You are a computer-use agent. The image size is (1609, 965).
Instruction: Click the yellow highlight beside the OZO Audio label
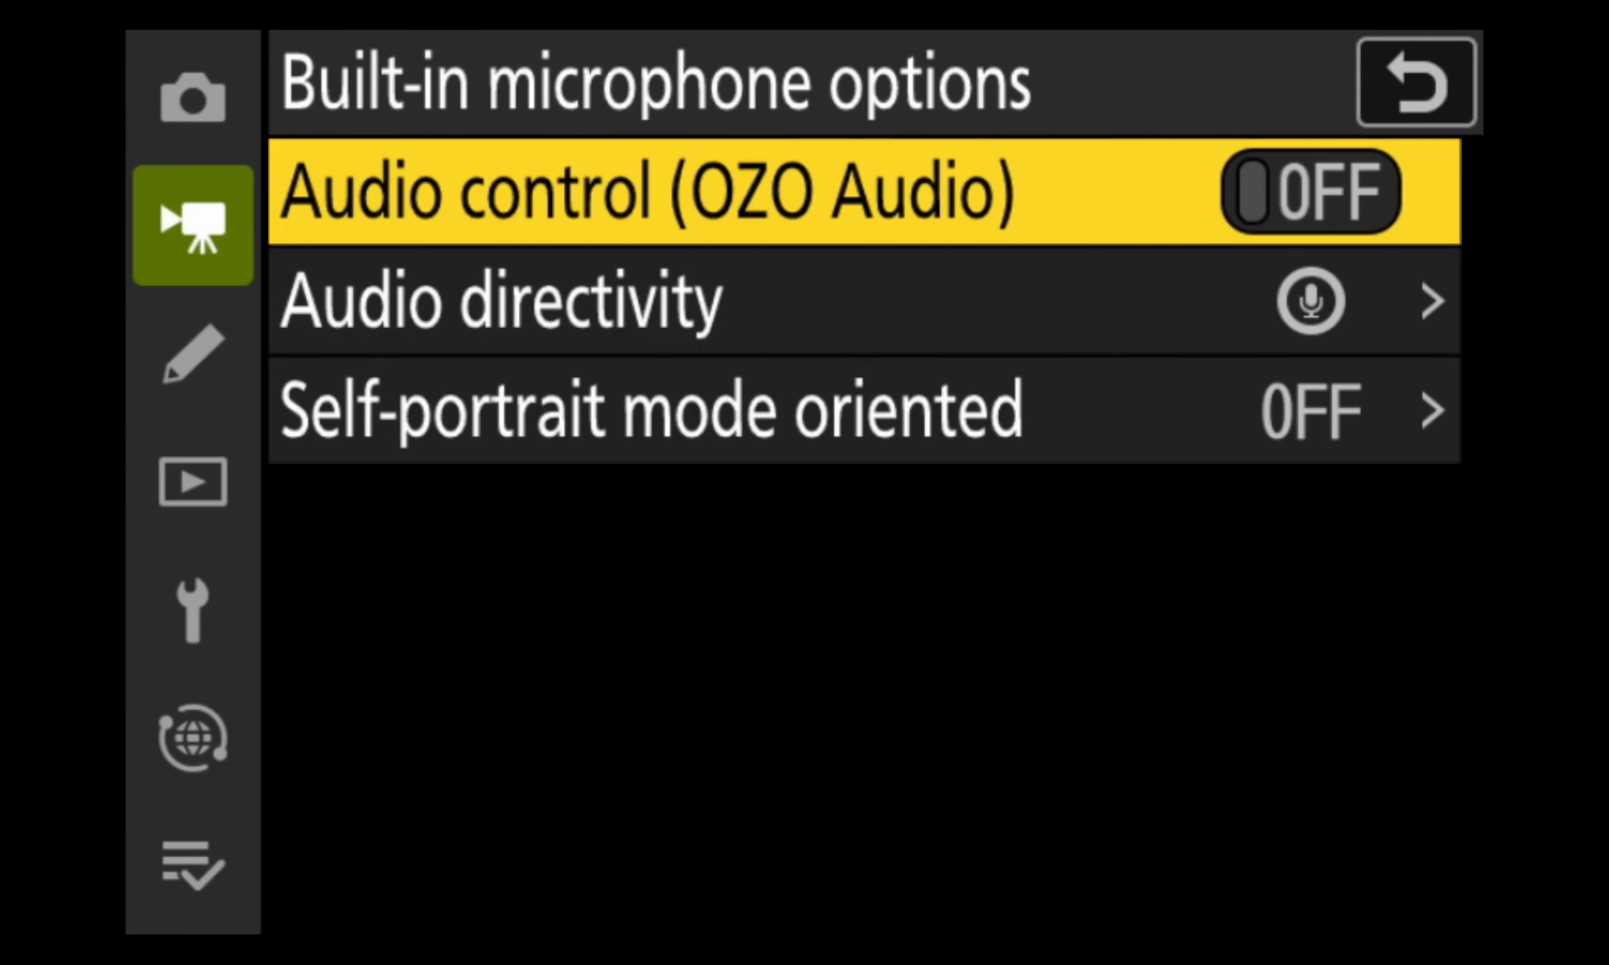point(1118,191)
